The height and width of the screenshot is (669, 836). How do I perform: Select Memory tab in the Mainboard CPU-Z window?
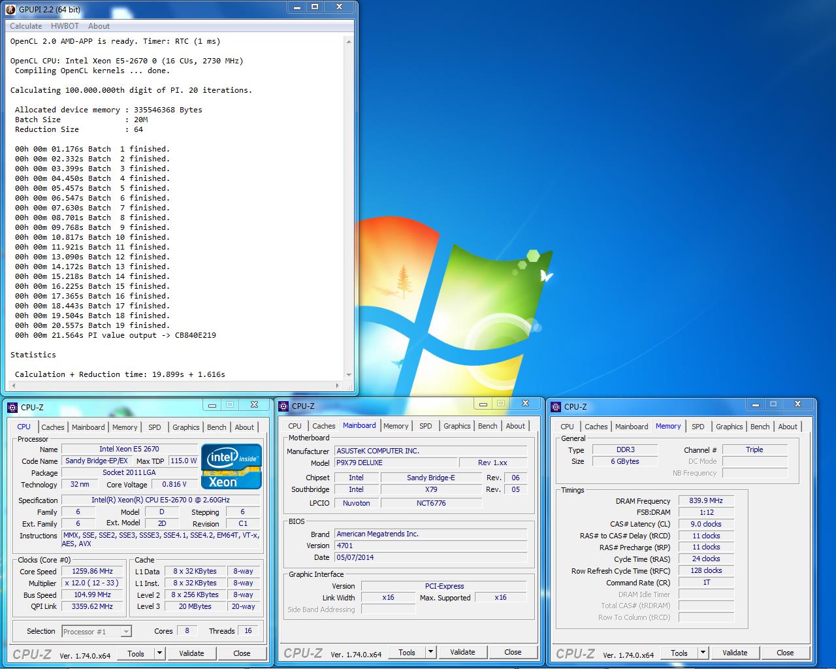coord(396,426)
